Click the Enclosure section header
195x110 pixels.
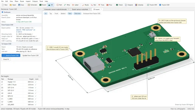(21, 12)
